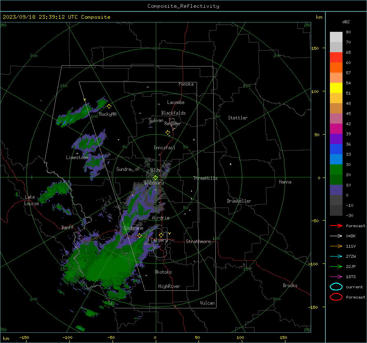This screenshot has width=367, height=343.
Task: Click the dBZ legend heading
Action: (346, 22)
